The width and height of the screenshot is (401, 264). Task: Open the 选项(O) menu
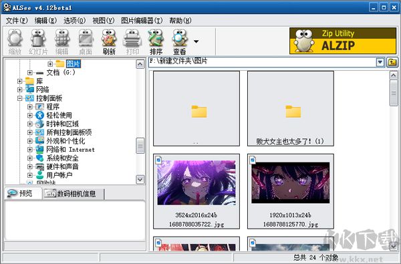tap(74, 21)
